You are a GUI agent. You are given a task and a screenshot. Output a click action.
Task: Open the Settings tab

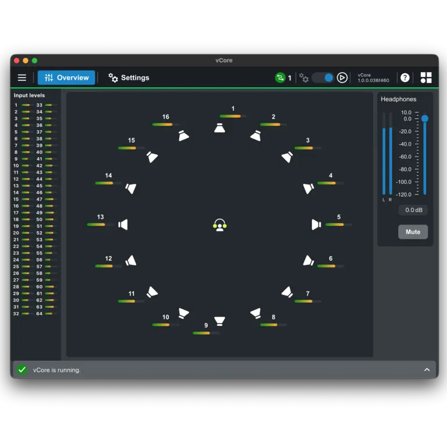pos(129,77)
